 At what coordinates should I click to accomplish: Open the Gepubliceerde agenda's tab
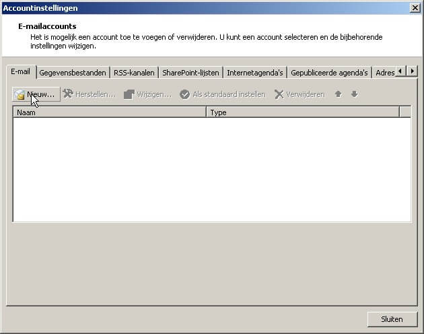(329, 73)
